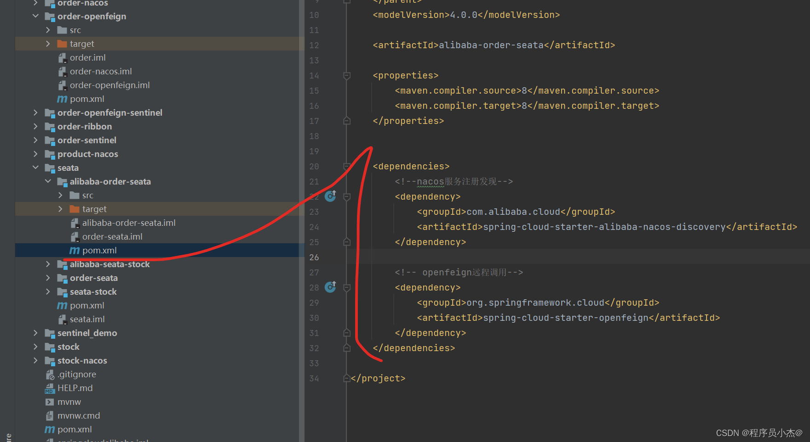Click project tree vertical scrollbar
Image resolution: width=810 pixels, height=442 pixels.
pyautogui.click(x=302, y=220)
